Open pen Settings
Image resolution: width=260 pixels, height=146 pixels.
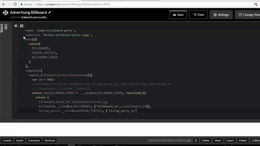(221, 15)
